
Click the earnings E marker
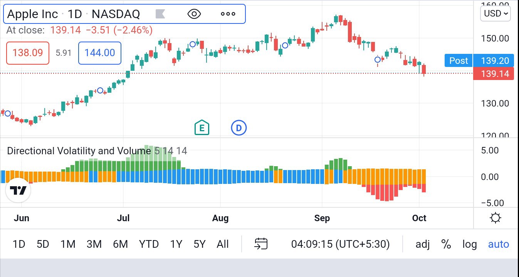point(202,128)
